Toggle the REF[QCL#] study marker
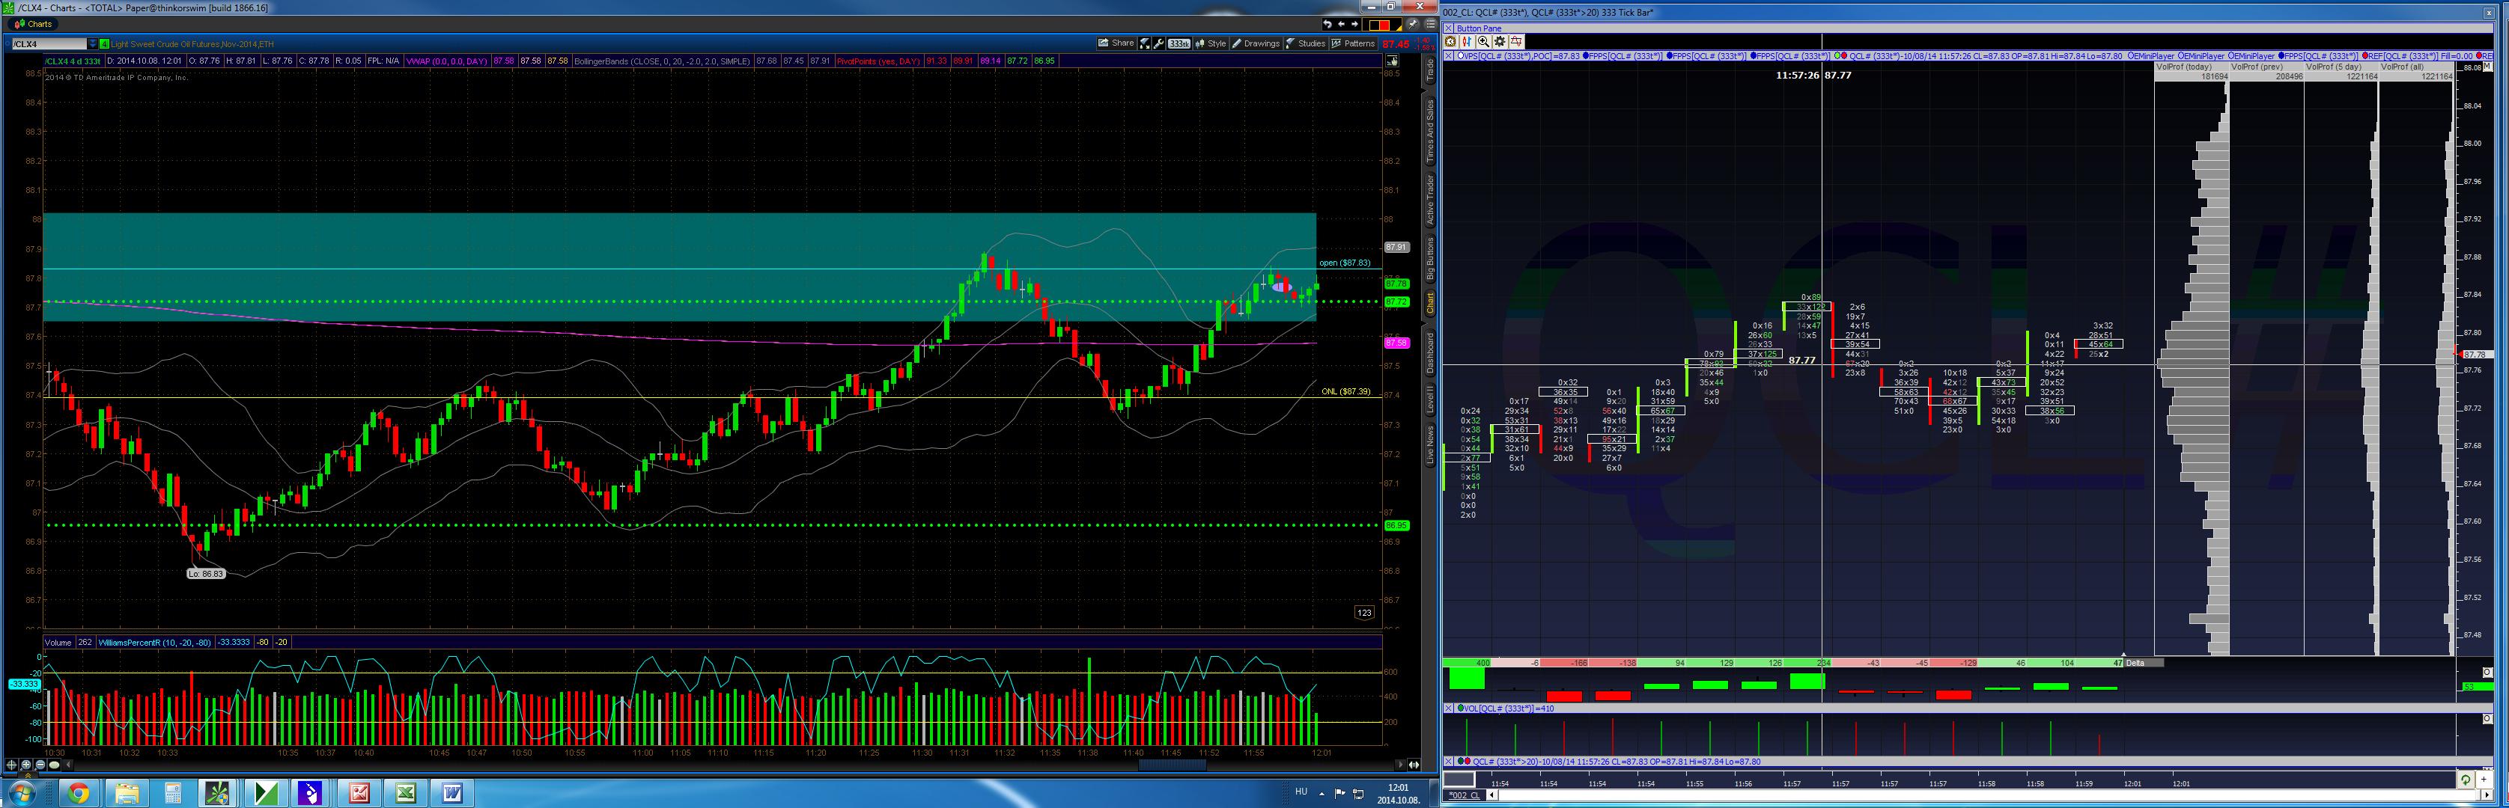2509x808 pixels. [2367, 56]
